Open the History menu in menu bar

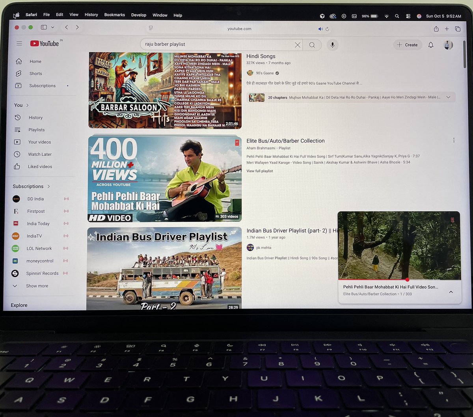point(91,15)
